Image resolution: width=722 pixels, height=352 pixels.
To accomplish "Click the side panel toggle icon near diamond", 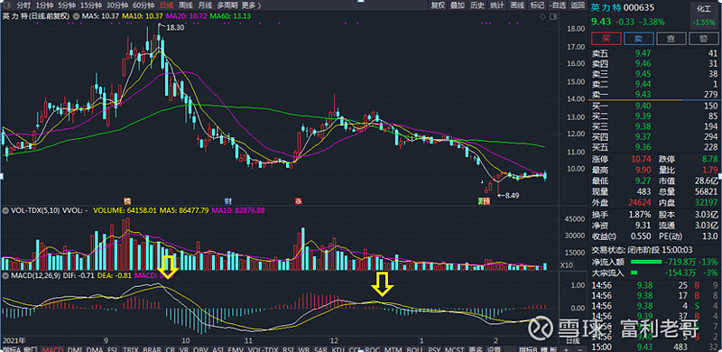I will [x=552, y=16].
